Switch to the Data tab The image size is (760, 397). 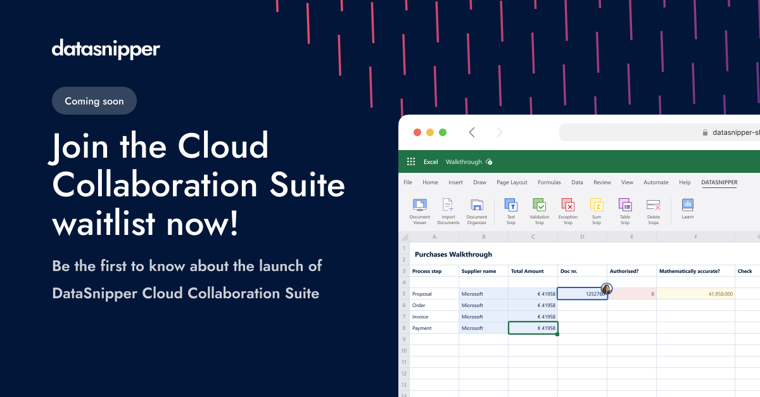577,182
